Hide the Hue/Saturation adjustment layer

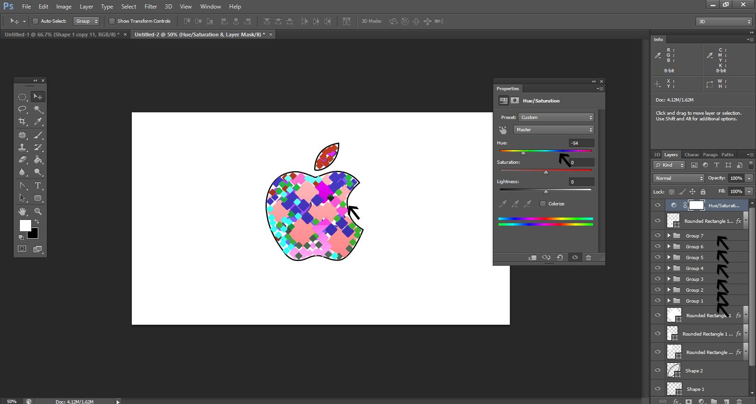point(658,205)
